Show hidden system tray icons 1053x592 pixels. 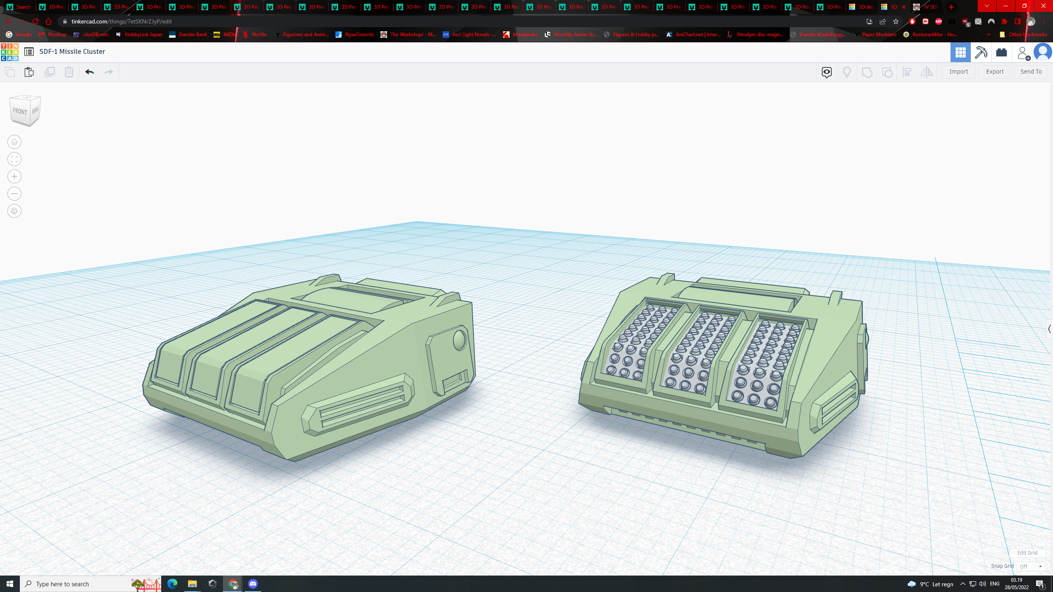(x=963, y=584)
